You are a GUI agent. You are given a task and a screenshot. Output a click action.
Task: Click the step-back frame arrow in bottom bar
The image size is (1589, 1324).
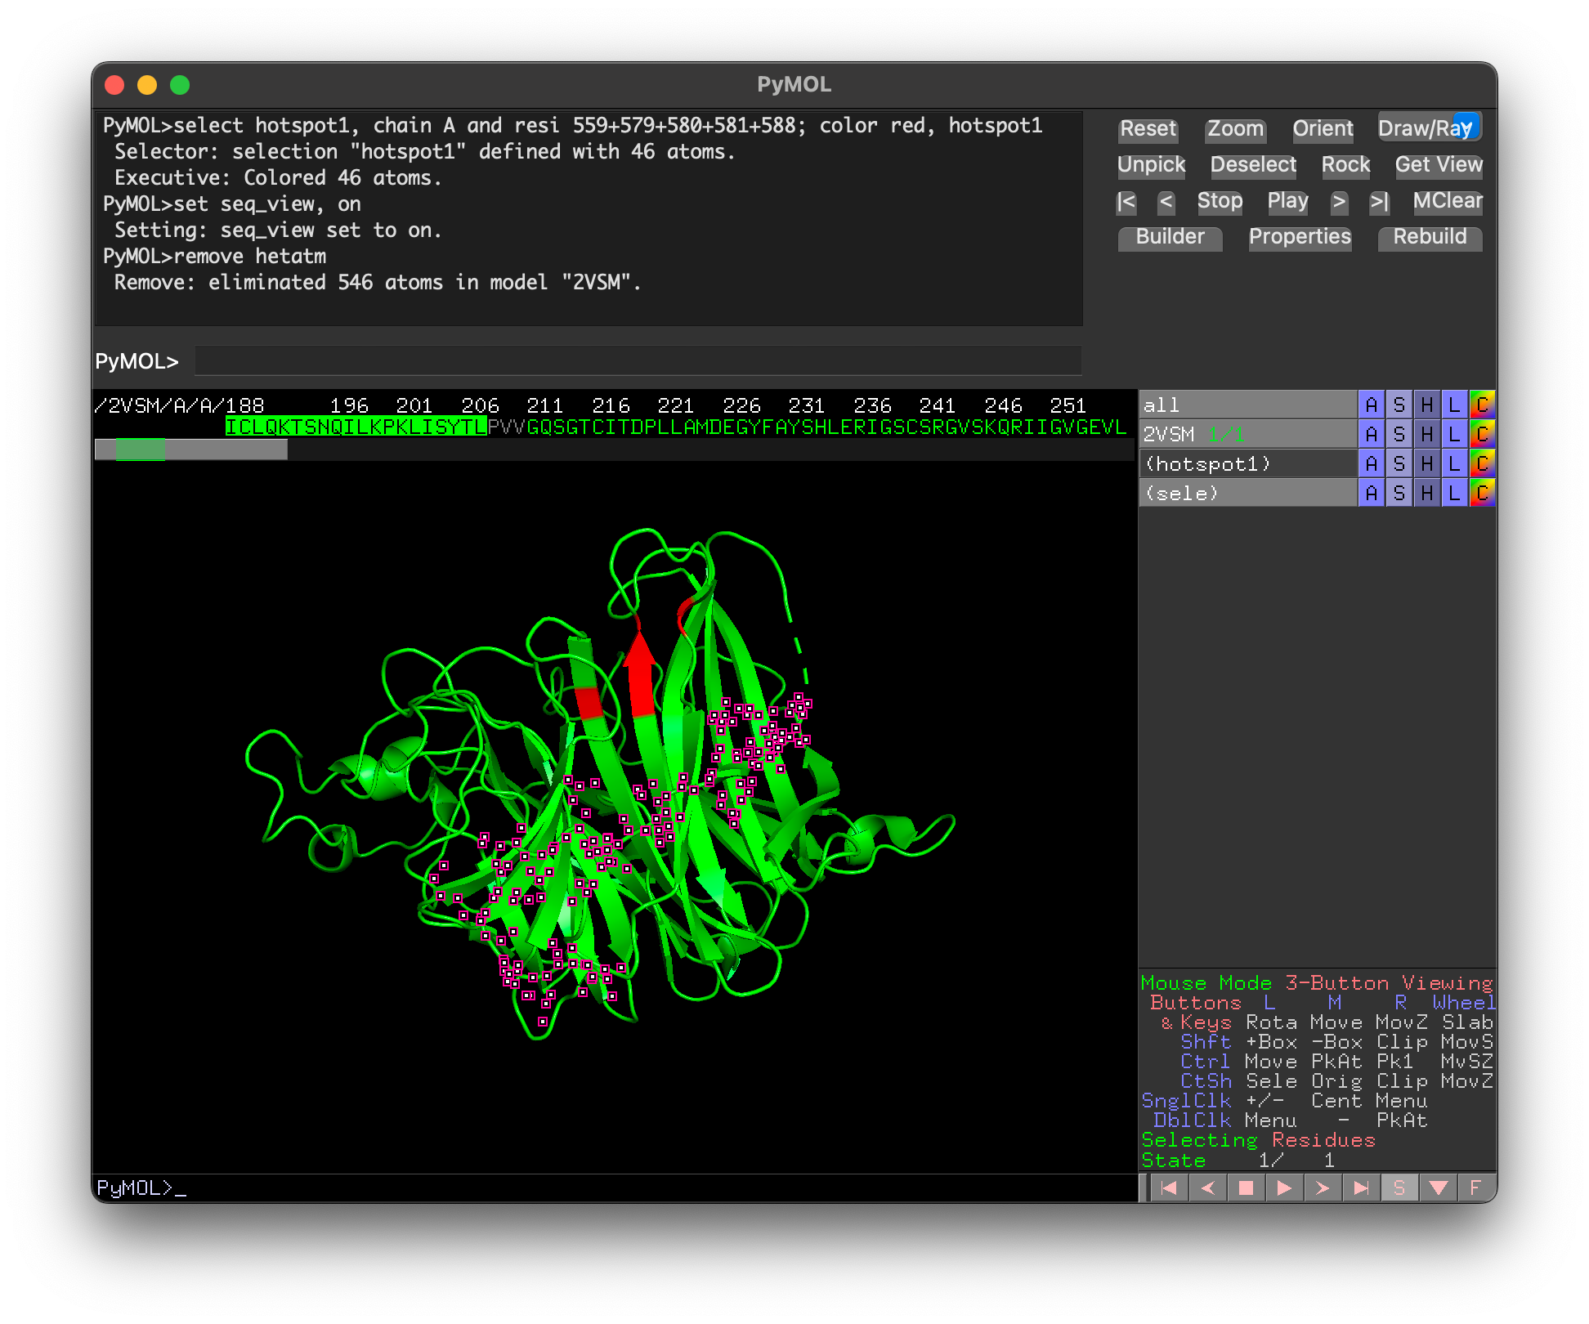pos(1207,1188)
